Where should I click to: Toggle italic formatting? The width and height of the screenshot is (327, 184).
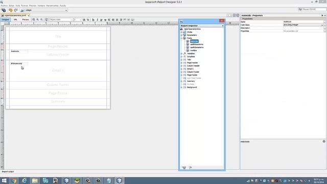point(97,19)
